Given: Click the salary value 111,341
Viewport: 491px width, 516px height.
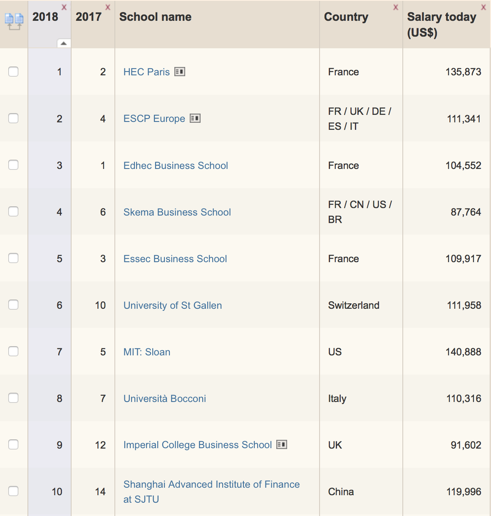Looking at the screenshot, I should coord(464,119).
